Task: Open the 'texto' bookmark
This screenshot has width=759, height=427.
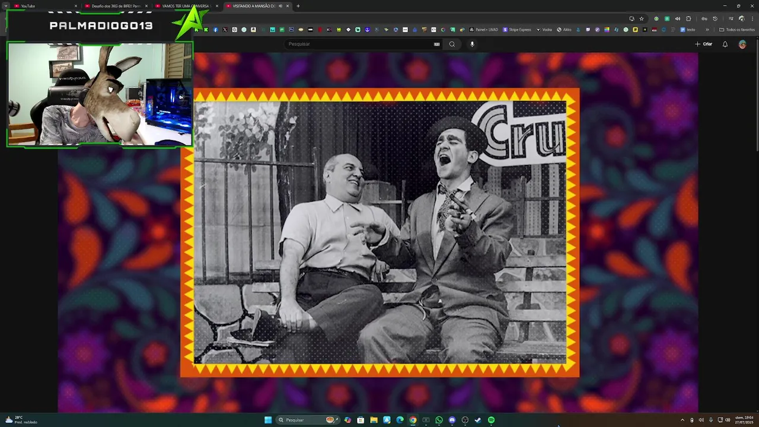Action: (688, 30)
